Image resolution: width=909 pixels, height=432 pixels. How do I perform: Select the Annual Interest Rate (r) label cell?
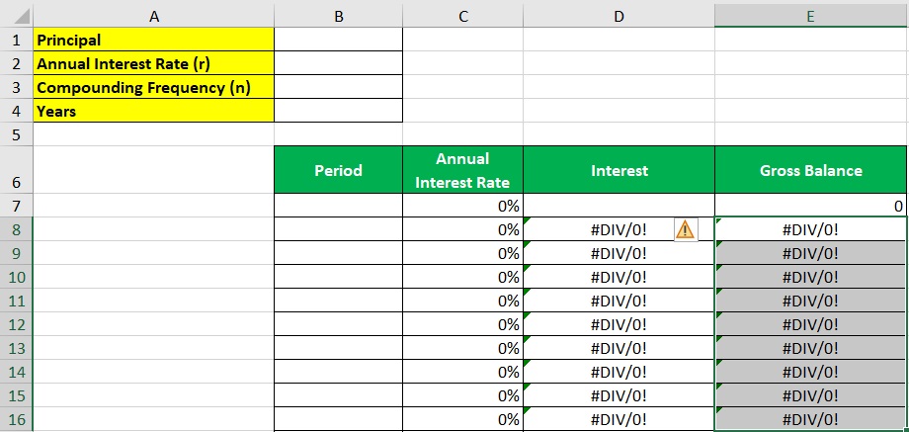[x=153, y=63]
